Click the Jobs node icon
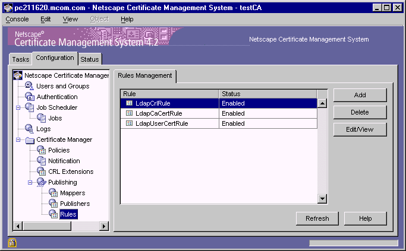Image resolution: width=406 pixels, height=251 pixels. (42, 118)
